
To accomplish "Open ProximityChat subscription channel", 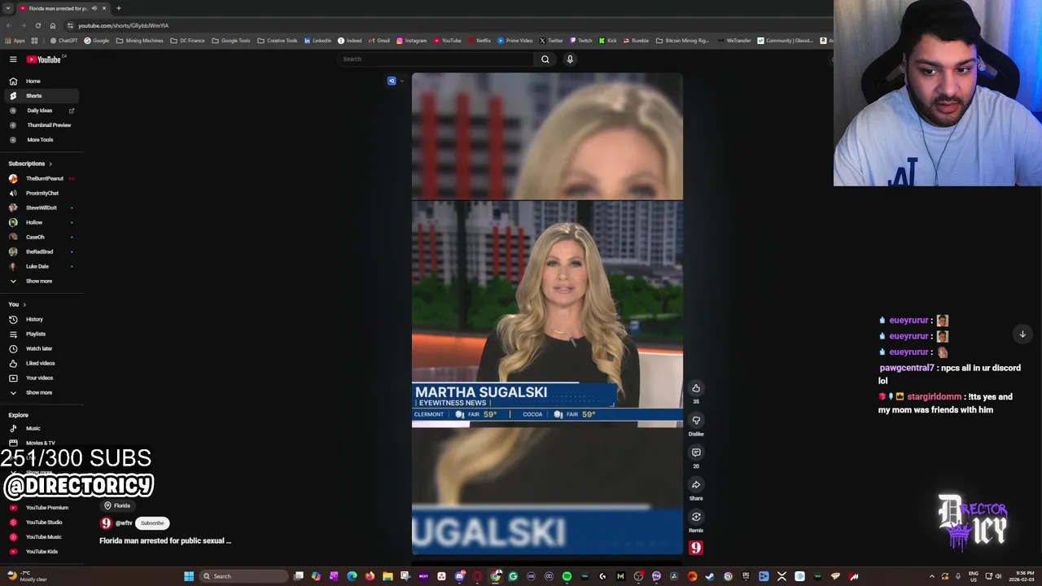I will 42,193.
